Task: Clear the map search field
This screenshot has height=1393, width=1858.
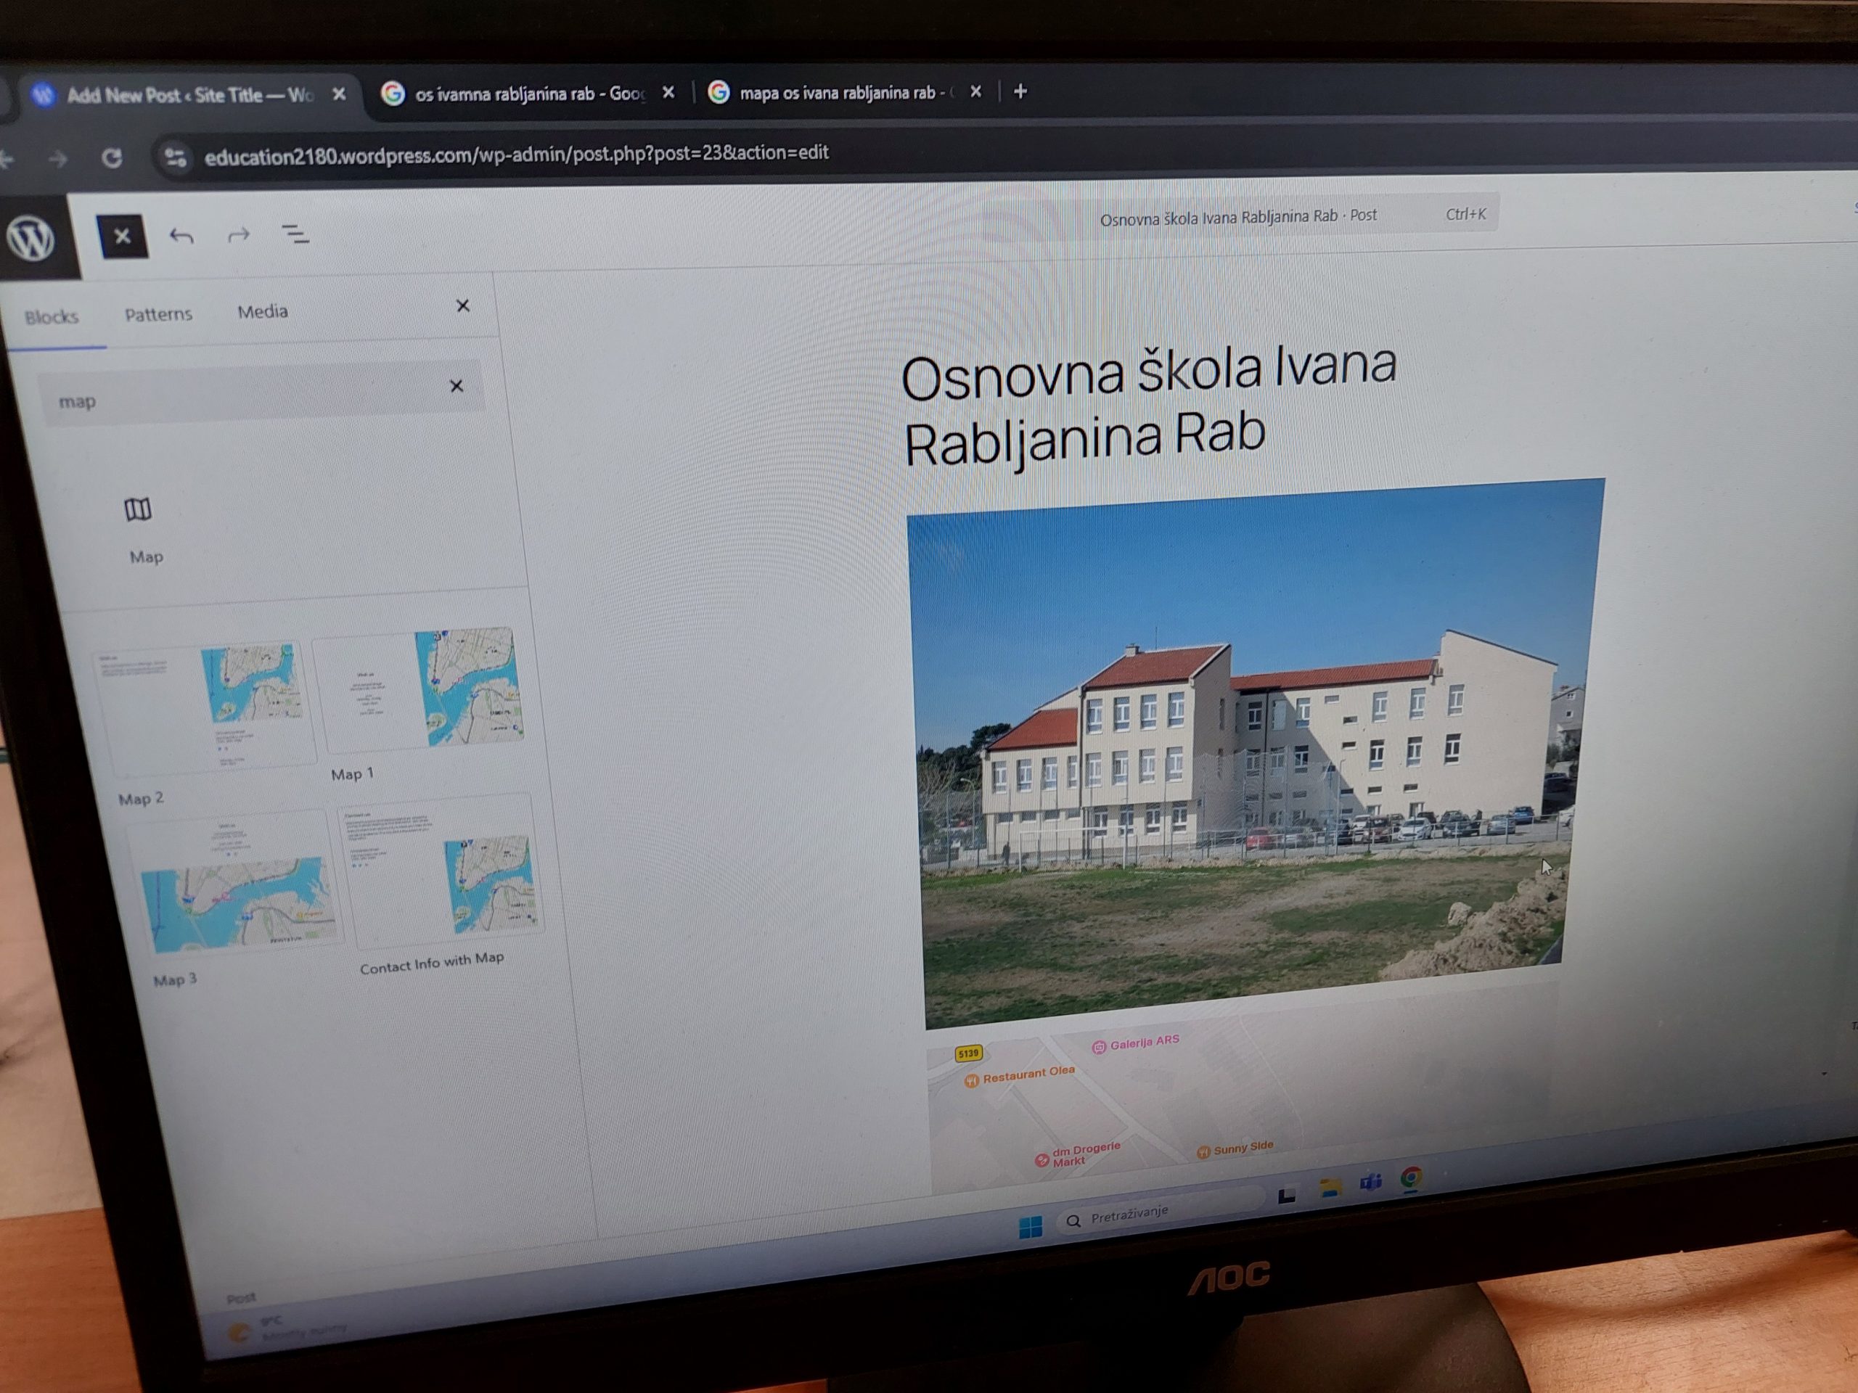Action: [456, 385]
